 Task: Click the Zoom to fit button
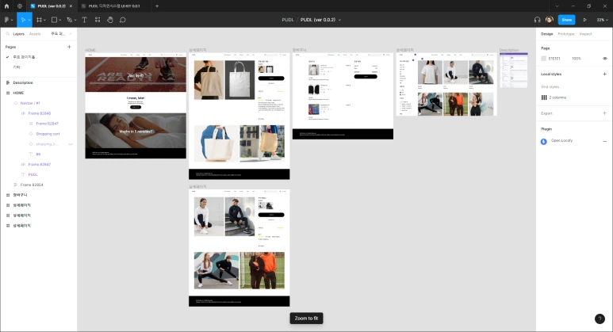point(306,319)
